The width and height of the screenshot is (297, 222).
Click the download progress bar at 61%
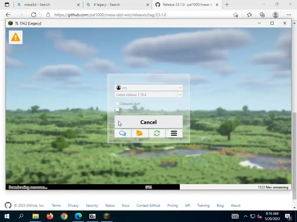pyautogui.click(x=148, y=187)
